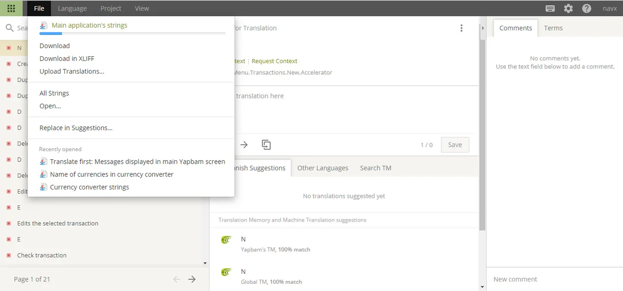This screenshot has height=291, width=623.
Task: Collapse right panel arrow
Action: pos(483,28)
